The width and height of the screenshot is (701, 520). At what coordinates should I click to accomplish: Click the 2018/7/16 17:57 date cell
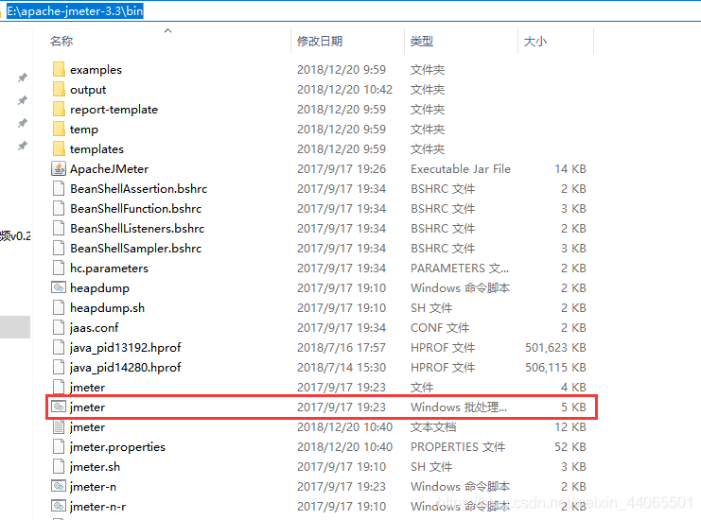point(342,348)
